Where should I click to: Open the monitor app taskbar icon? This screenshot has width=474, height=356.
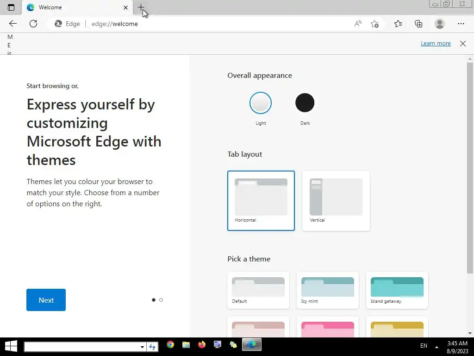pos(218,344)
